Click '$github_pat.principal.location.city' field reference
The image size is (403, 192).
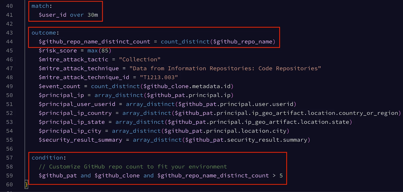[x=225, y=131]
